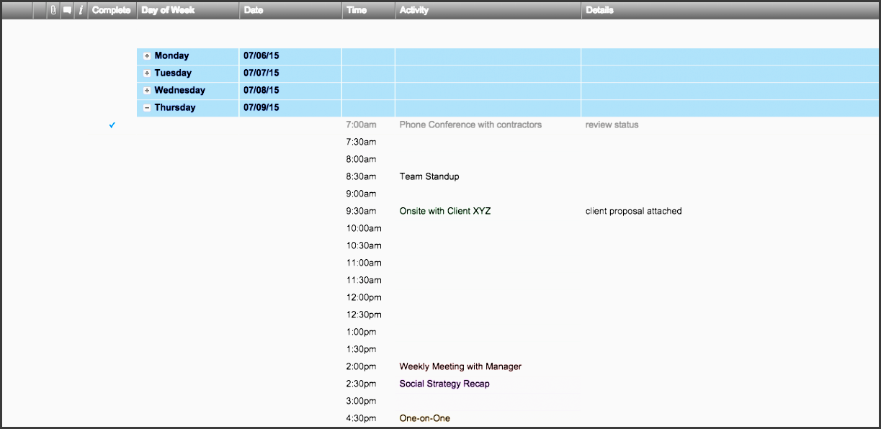
Task: Click the minus icon beside Thursday
Action: (x=146, y=107)
